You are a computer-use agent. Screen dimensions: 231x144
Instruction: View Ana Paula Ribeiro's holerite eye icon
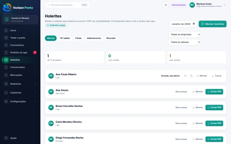tap(185, 76)
